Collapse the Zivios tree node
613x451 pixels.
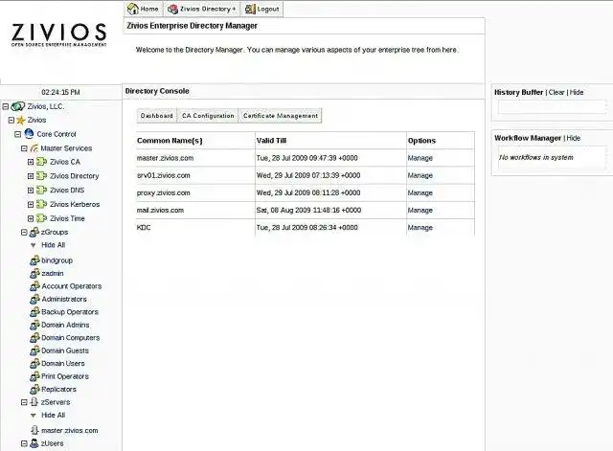pyautogui.click(x=11, y=121)
